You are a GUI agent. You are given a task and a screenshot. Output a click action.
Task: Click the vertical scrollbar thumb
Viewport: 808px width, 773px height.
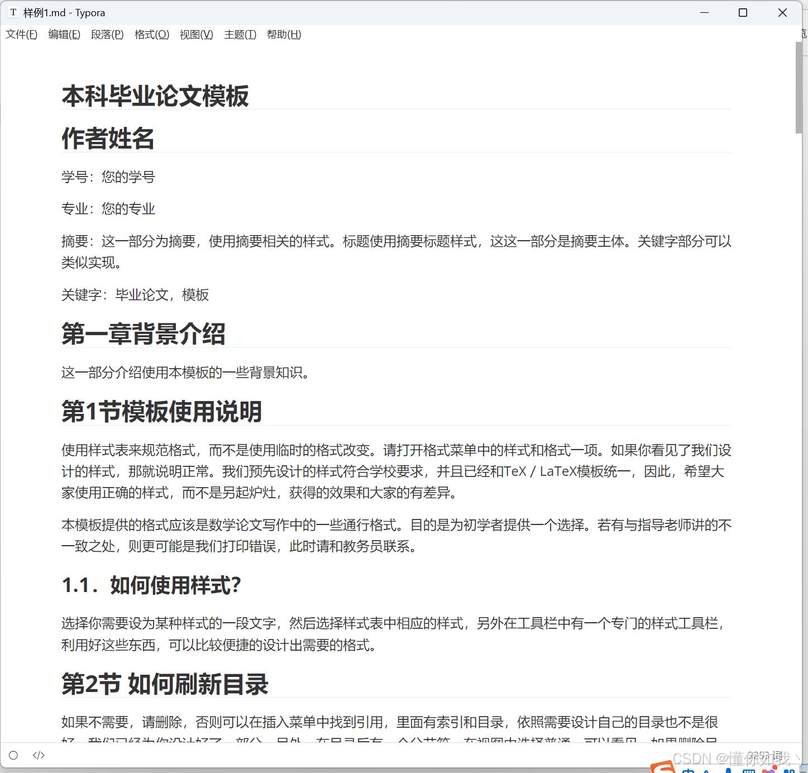[x=799, y=87]
